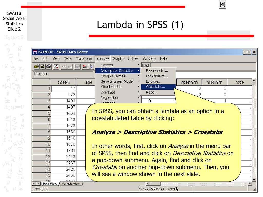Select Crosstabs from Descriptive Statistics submenu
Screen dimensions: 263x197
155,87
